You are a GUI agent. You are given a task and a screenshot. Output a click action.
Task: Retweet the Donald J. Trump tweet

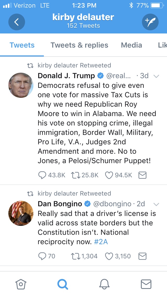pyautogui.click(x=75, y=175)
